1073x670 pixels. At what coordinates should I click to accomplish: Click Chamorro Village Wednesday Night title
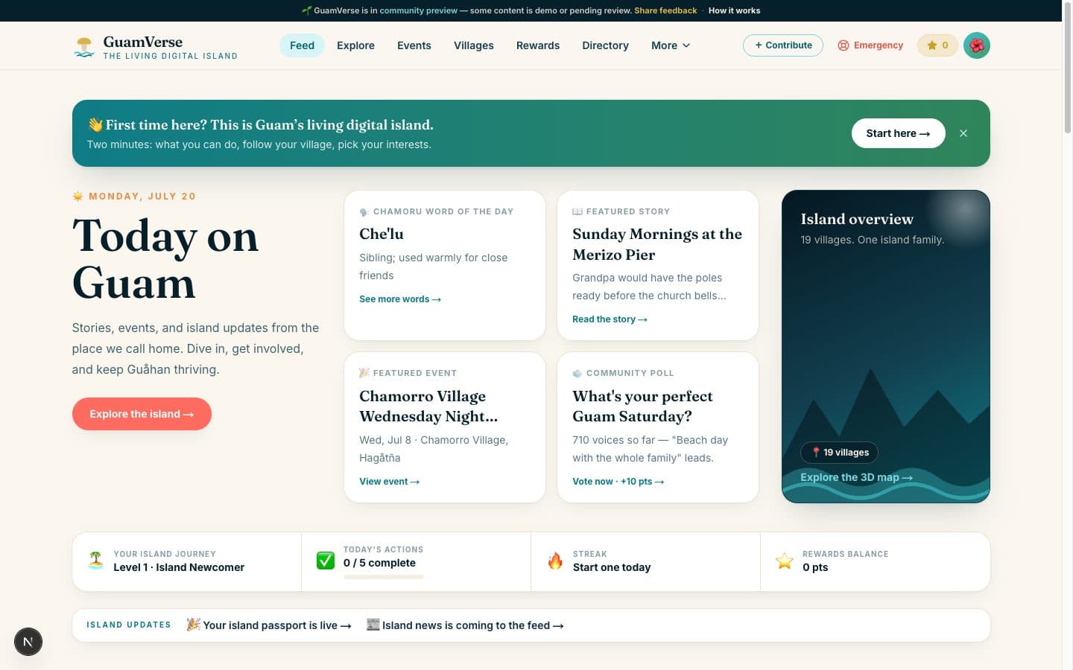(428, 406)
